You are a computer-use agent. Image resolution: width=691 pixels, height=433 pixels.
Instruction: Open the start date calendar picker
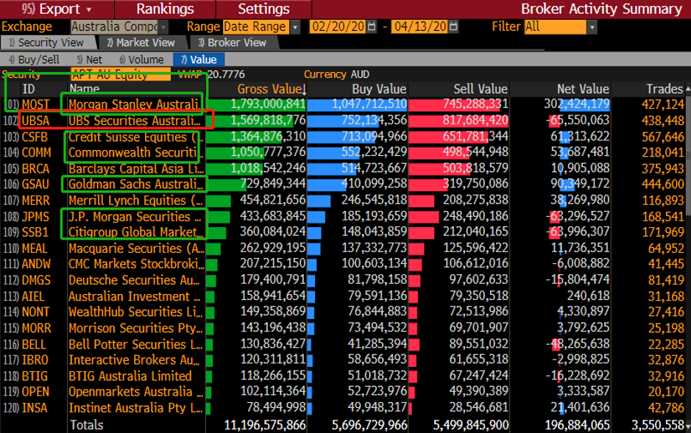[372, 27]
